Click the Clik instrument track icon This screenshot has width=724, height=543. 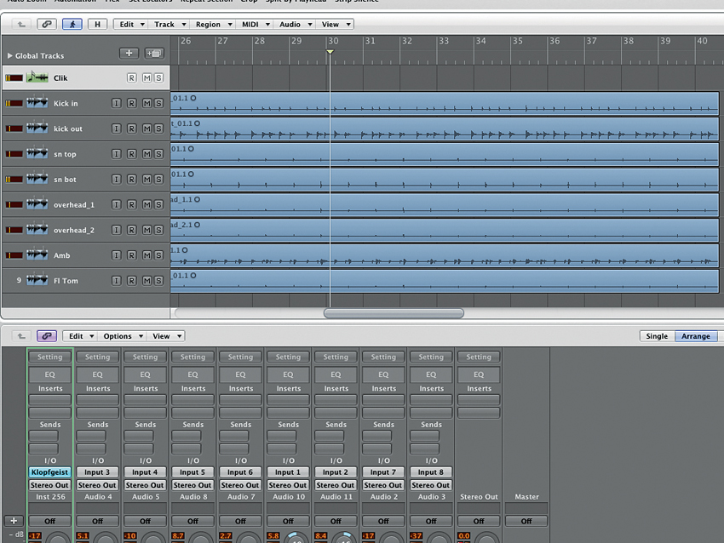[37, 77]
